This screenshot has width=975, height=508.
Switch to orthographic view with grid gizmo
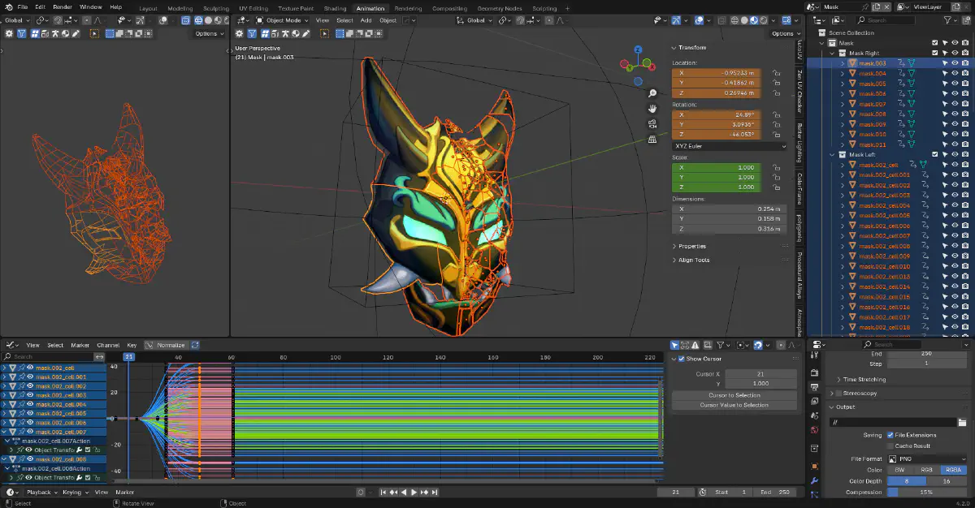point(652,140)
